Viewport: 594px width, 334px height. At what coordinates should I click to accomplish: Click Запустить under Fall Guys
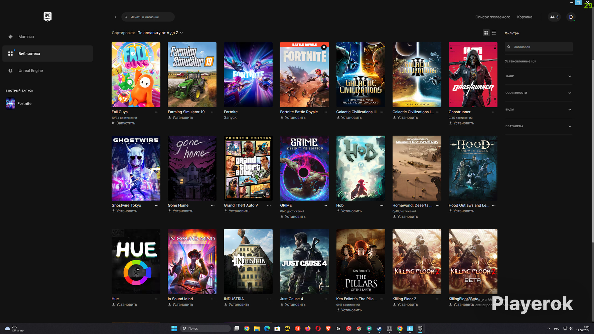pyautogui.click(x=123, y=123)
